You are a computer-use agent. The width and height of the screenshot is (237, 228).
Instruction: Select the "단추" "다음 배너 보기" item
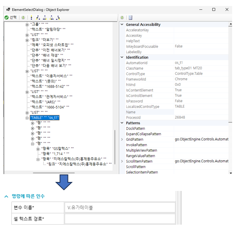point(50,66)
